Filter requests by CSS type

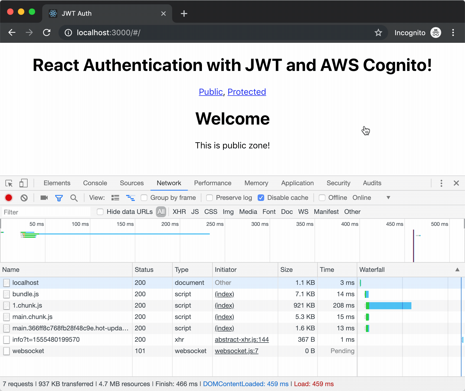point(211,212)
